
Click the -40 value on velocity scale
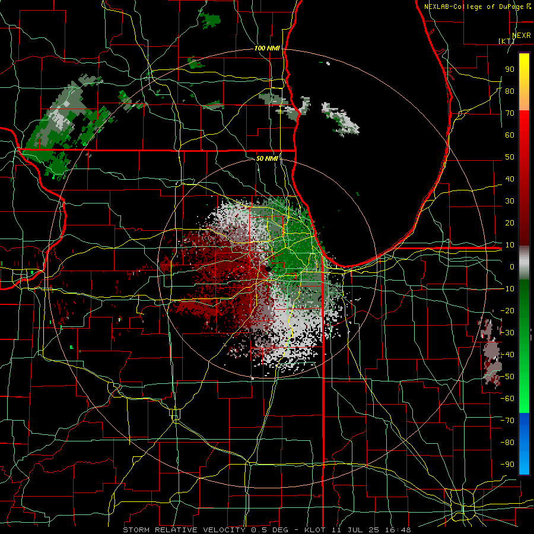click(507, 355)
